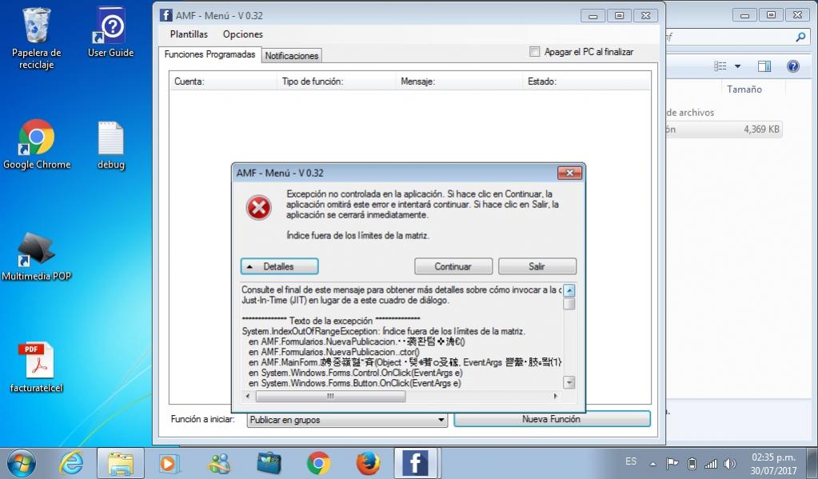Viewport: 818px width, 479px height.
Task: Enable Apagar el PC al finalizar checkbox
Action: pos(535,52)
